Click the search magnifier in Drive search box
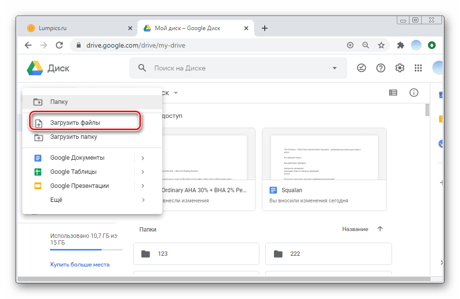The width and height of the screenshot is (460, 299). pos(142,68)
